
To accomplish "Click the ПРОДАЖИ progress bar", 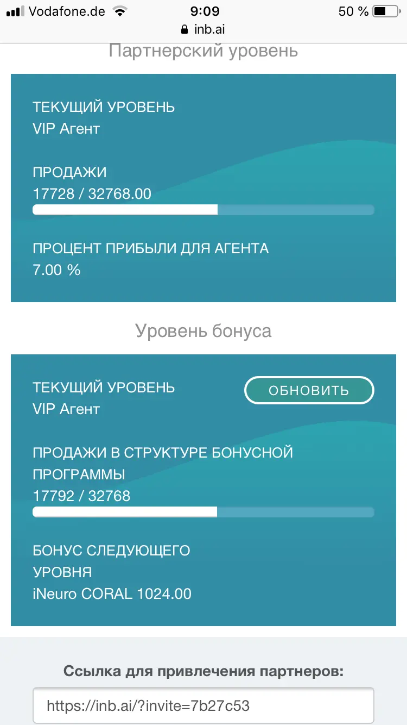I will point(203,210).
